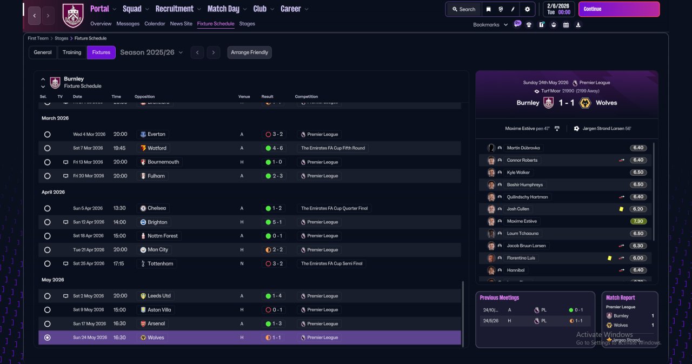The height and width of the screenshot is (364, 692).
Task: Click the 2/6/2026 date and time box
Action: 560,9
